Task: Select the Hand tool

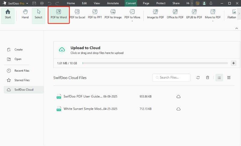Action: [25, 14]
